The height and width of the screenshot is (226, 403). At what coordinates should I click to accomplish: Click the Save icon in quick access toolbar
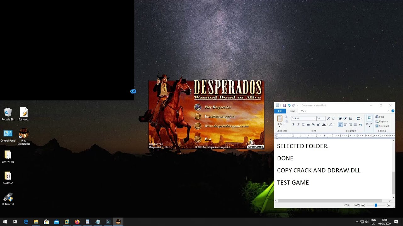[284, 105]
